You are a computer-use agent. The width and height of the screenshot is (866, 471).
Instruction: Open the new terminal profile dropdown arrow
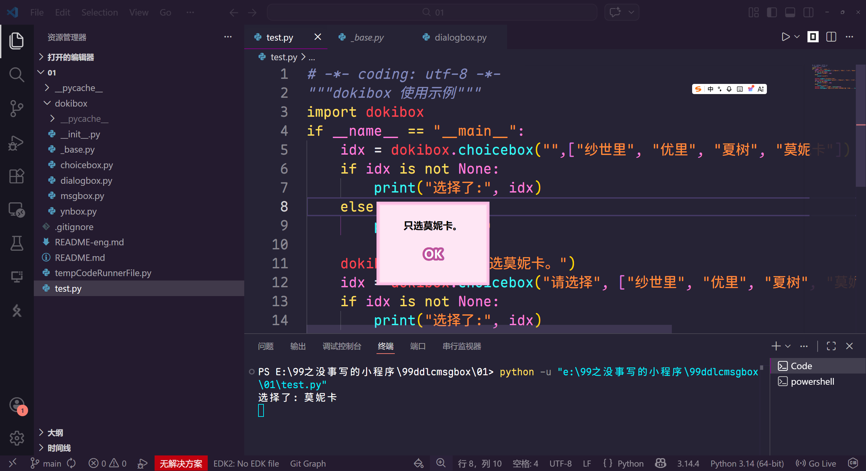click(x=788, y=346)
